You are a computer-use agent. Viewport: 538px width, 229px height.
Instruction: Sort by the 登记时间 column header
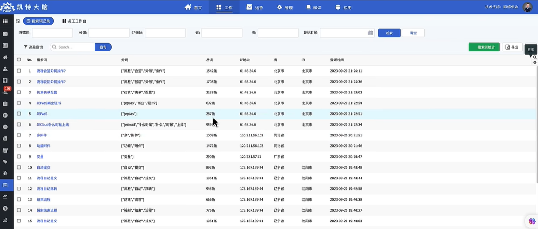(337, 59)
